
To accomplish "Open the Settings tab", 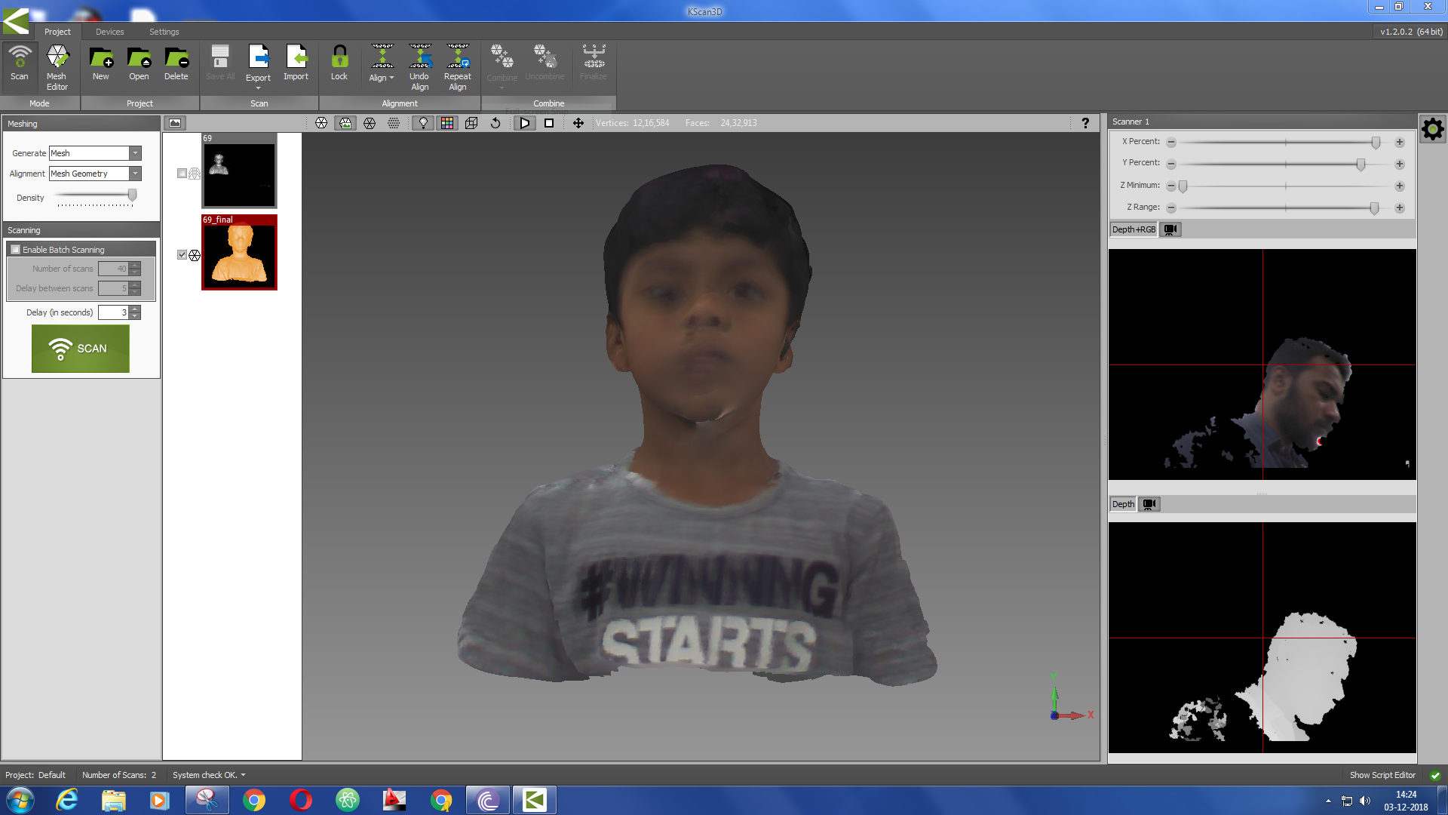I will tap(164, 32).
